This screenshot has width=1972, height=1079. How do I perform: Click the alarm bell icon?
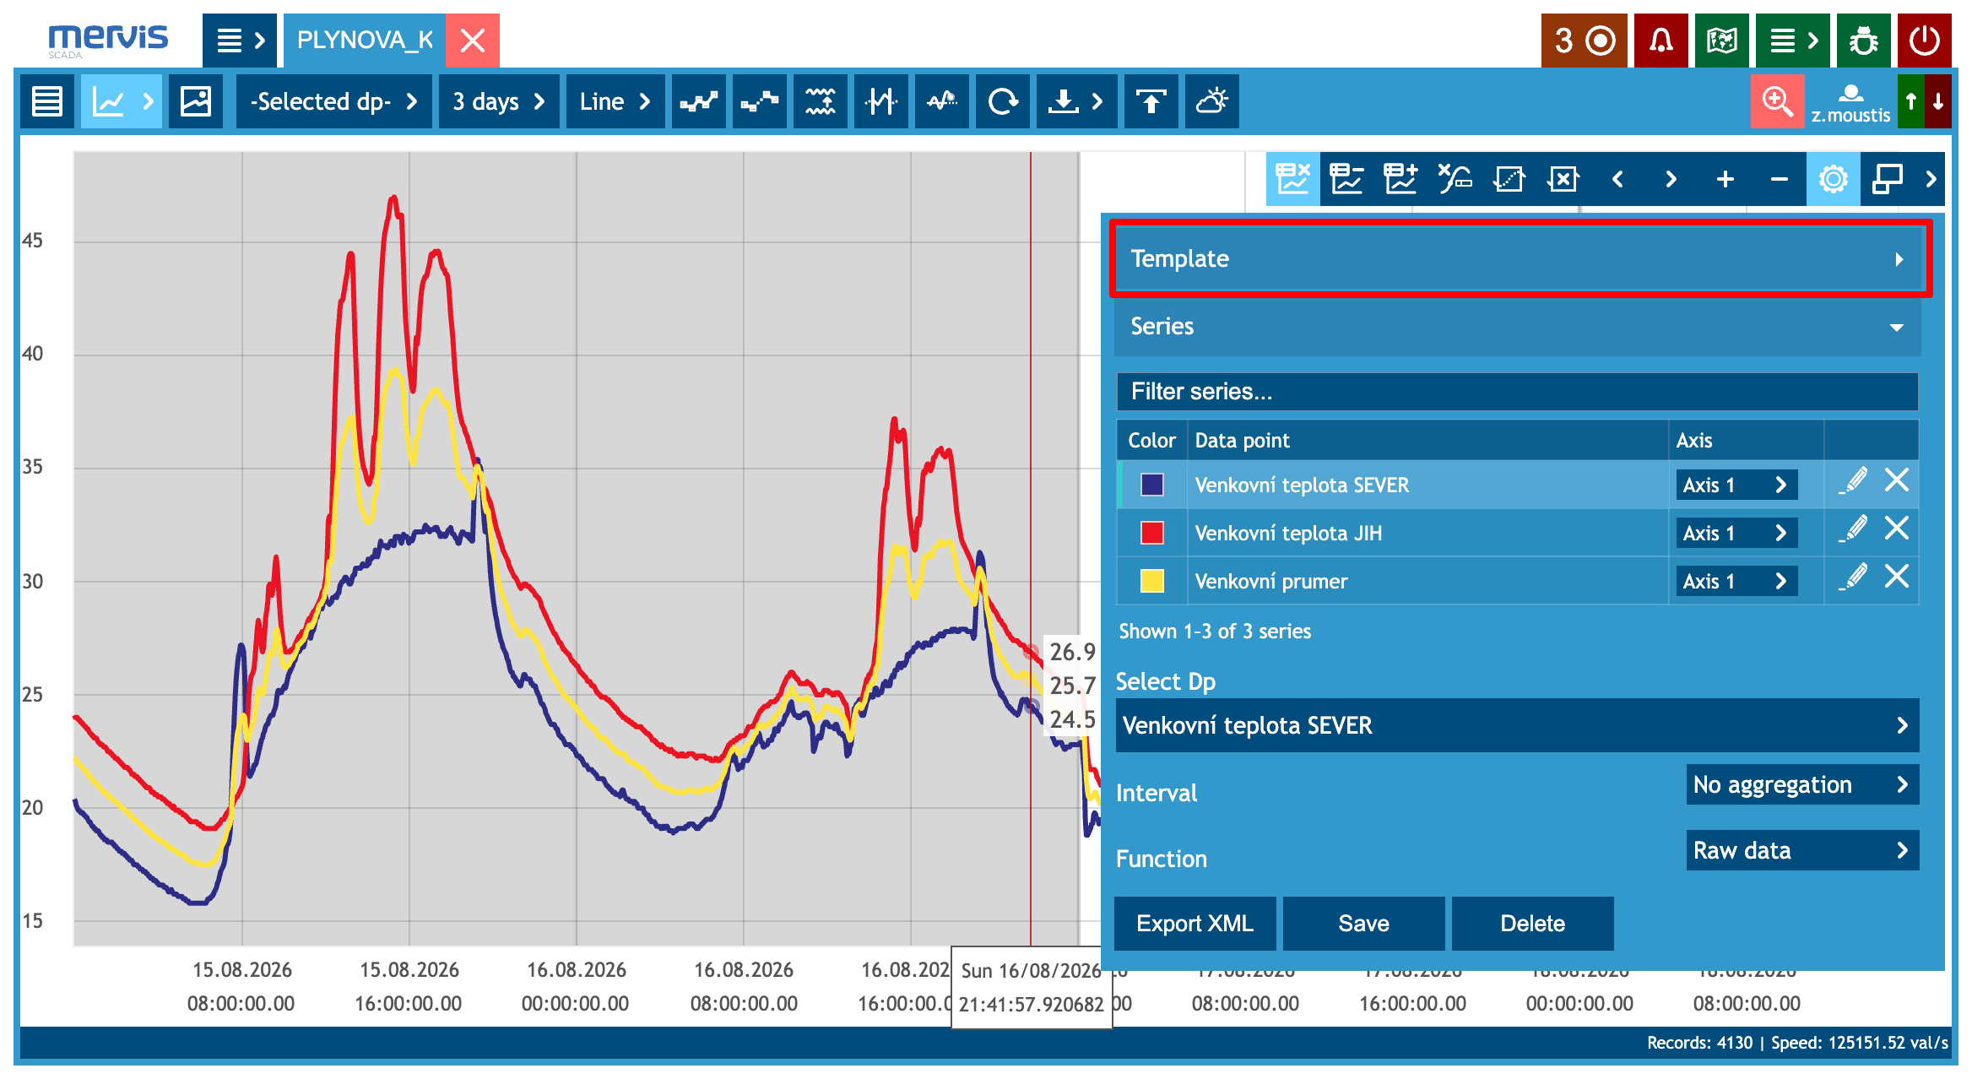[1660, 40]
